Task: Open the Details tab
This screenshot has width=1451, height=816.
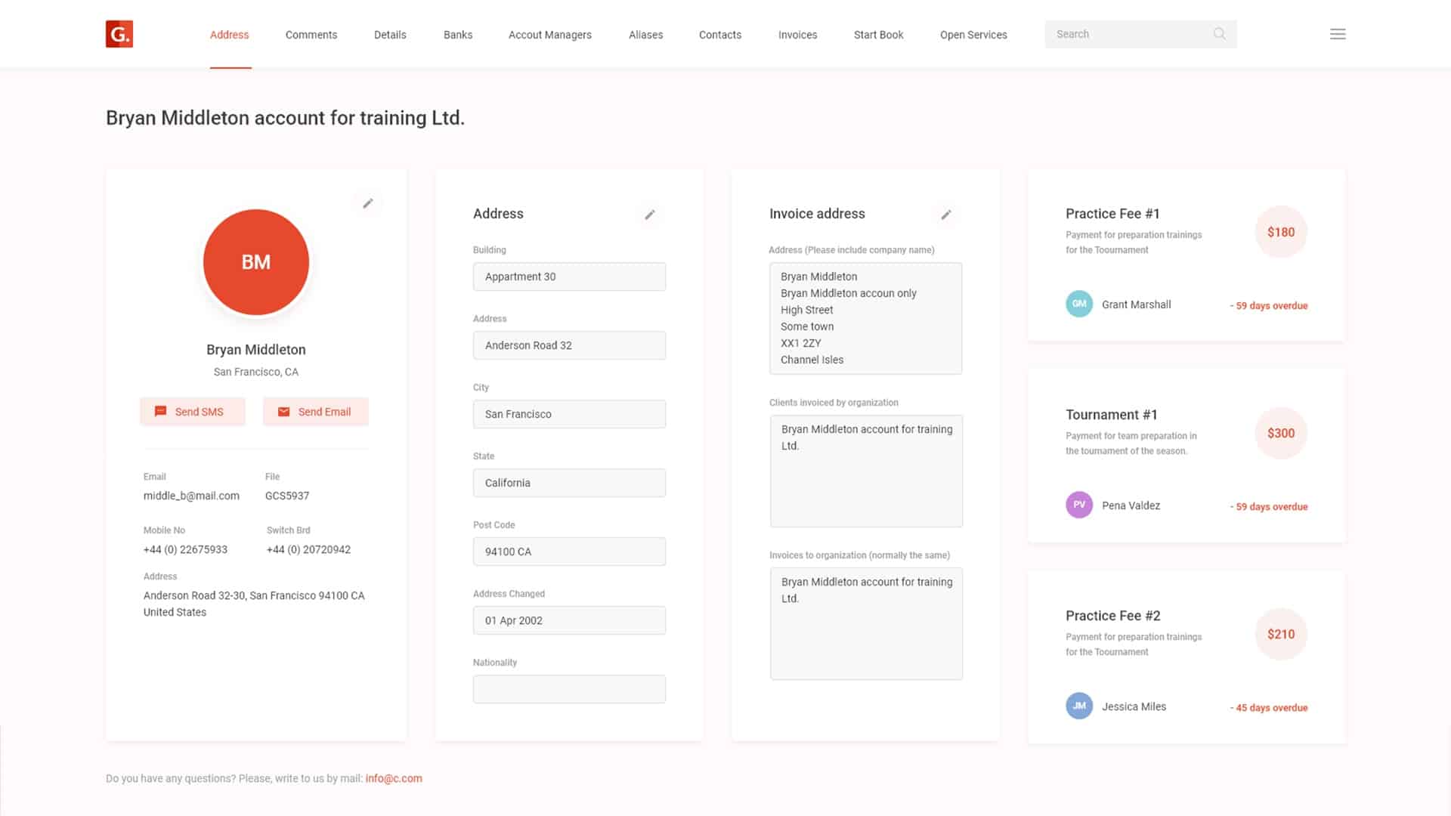Action: click(x=390, y=35)
